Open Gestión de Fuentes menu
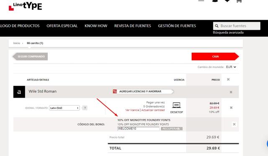 point(177,26)
